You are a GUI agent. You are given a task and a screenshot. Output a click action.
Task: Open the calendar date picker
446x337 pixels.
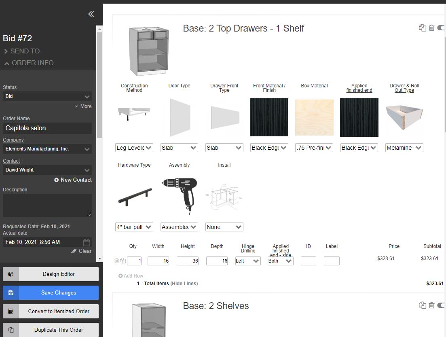pyautogui.click(x=86, y=242)
